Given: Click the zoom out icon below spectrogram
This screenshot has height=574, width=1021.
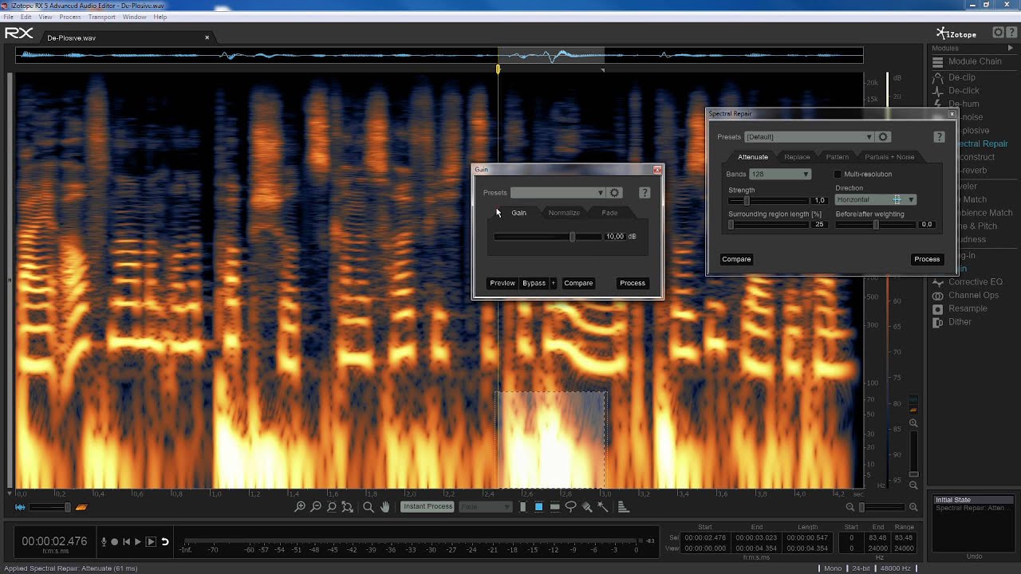Looking at the screenshot, I should [x=316, y=507].
